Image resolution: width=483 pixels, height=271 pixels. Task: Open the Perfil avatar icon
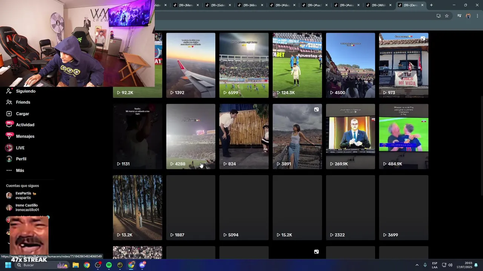pos(9,159)
